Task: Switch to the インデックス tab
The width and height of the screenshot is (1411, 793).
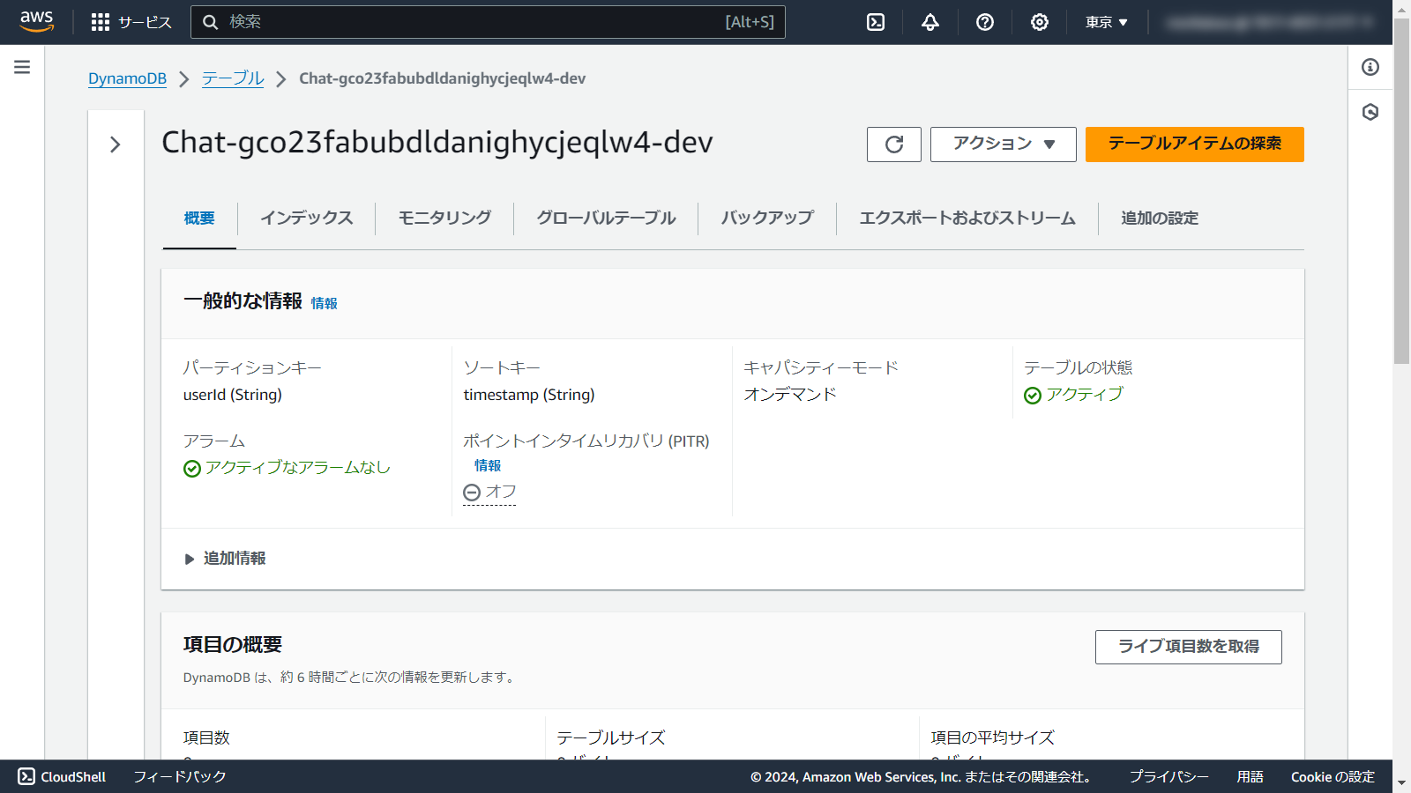Action: click(306, 218)
